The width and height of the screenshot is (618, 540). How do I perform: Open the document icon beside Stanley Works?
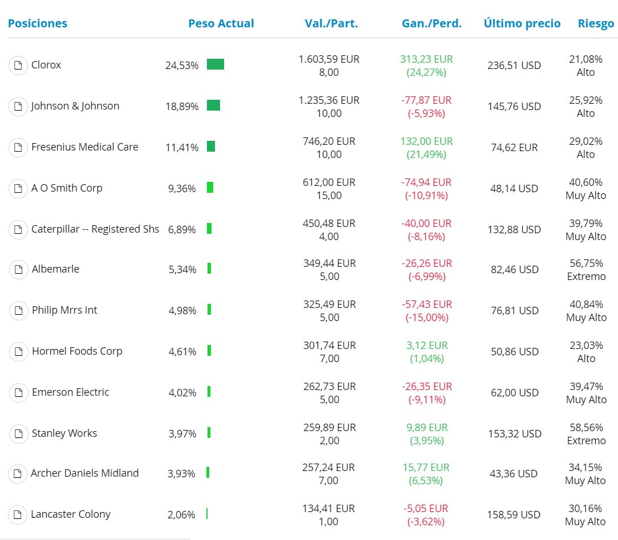(x=18, y=433)
